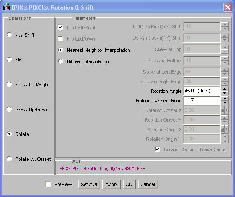
Task: Enable Bilinear Interpolation option
Action: (61, 61)
